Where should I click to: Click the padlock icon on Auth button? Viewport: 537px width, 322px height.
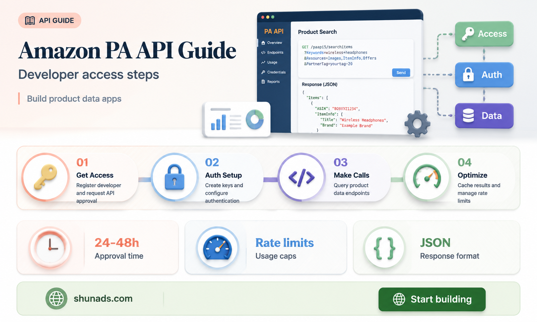[468, 74]
